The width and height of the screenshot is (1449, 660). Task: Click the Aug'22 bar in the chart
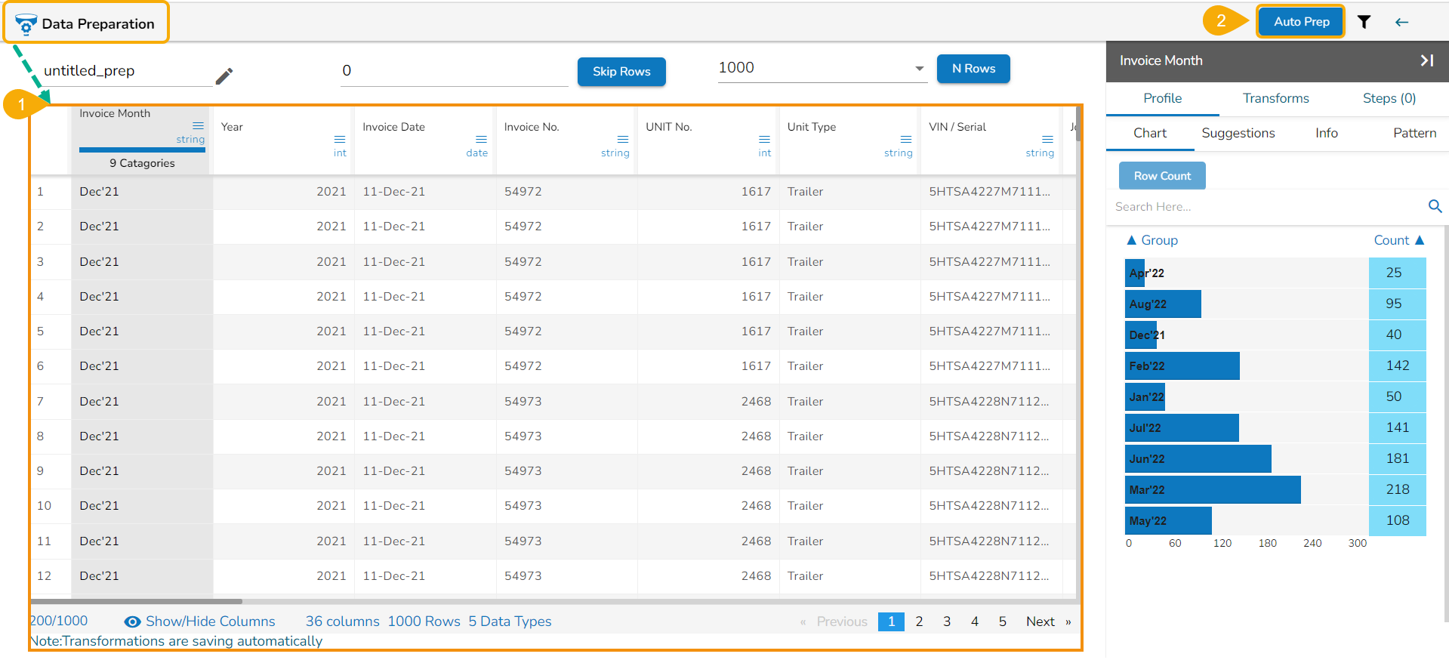[x=1163, y=304]
